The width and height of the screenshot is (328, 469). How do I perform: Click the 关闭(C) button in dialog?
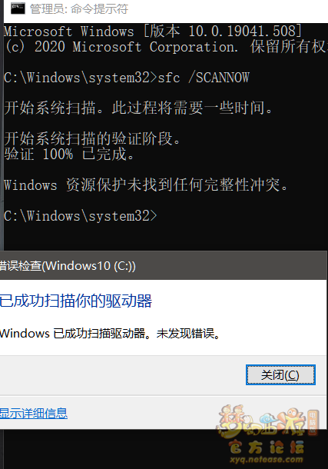pyautogui.click(x=280, y=374)
